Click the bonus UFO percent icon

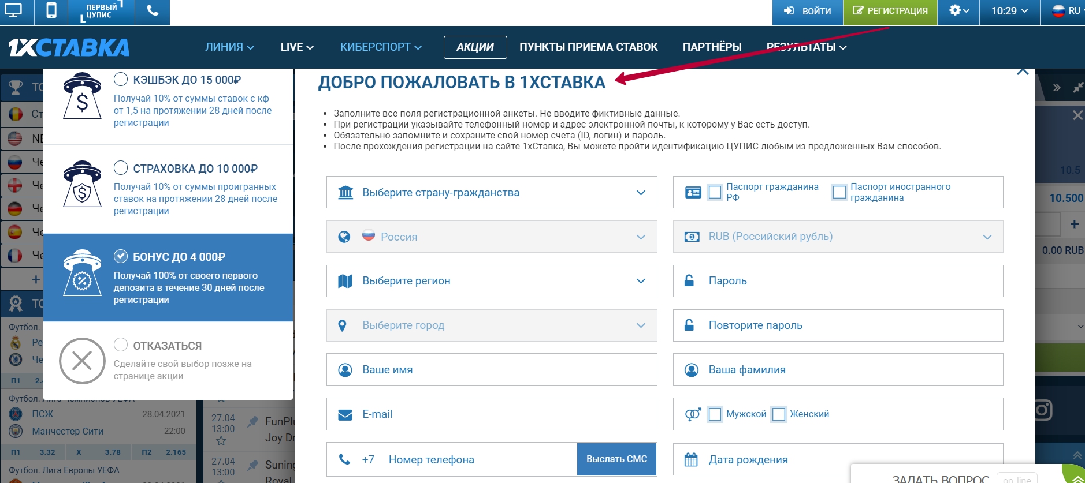82,273
